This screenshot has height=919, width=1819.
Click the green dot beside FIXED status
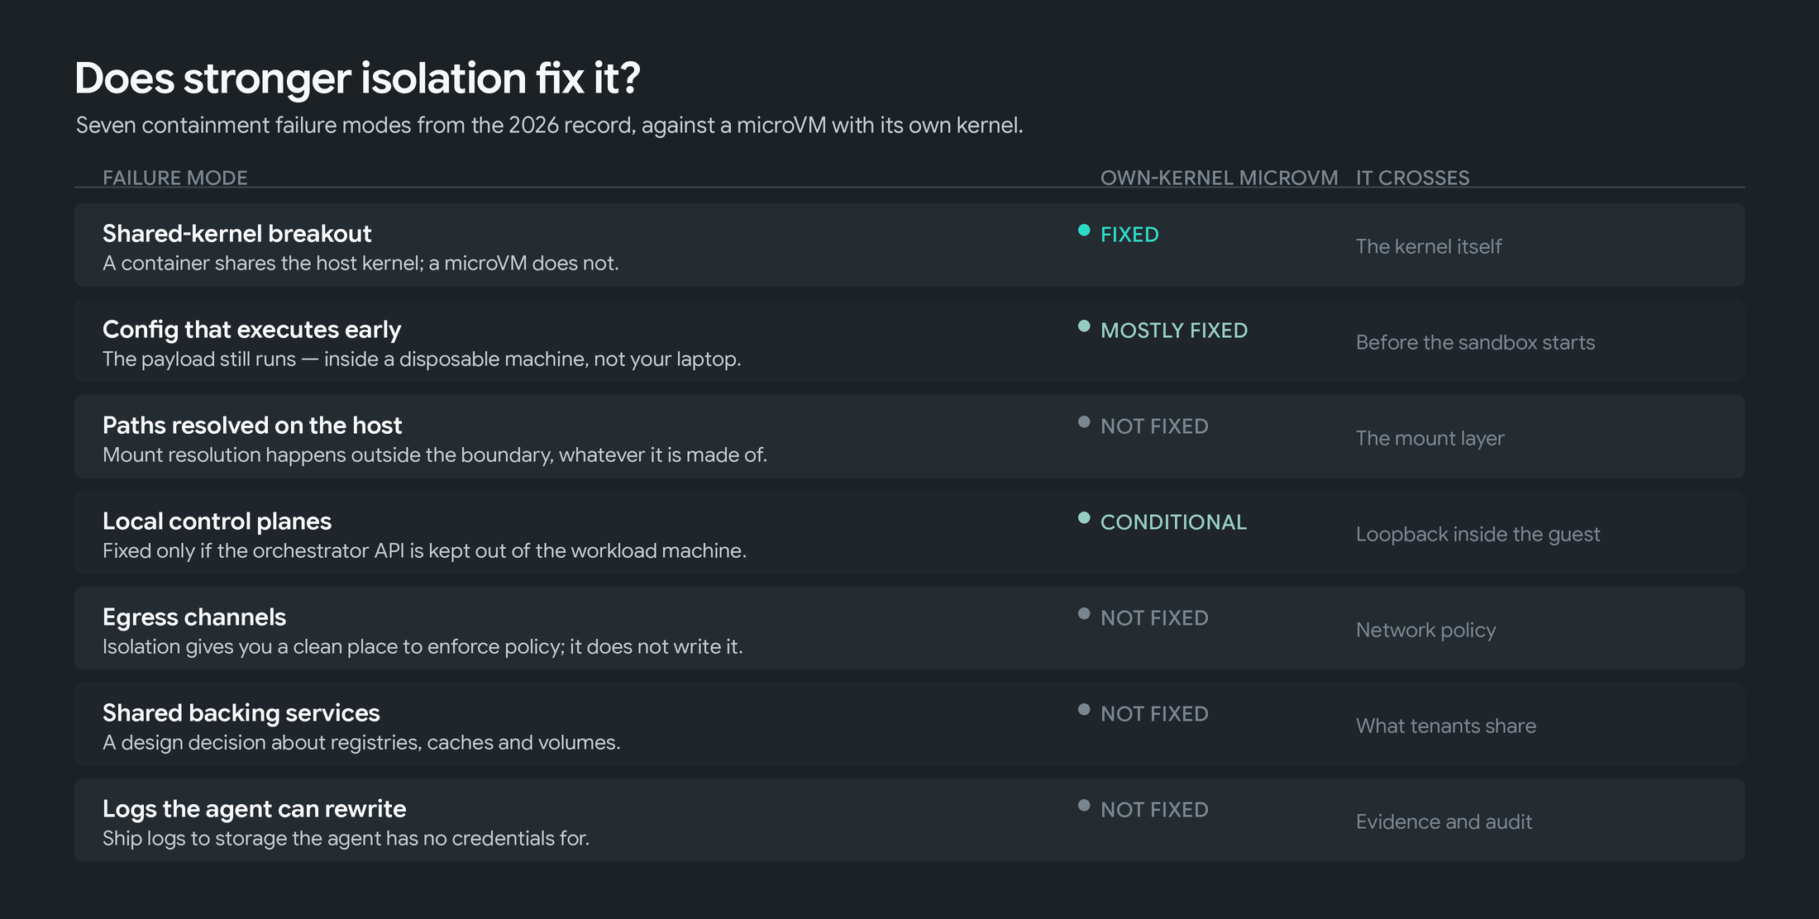click(1084, 231)
